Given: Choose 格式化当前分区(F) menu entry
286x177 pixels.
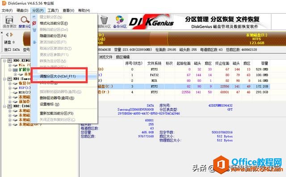Looking at the screenshot, I should tap(64, 23).
